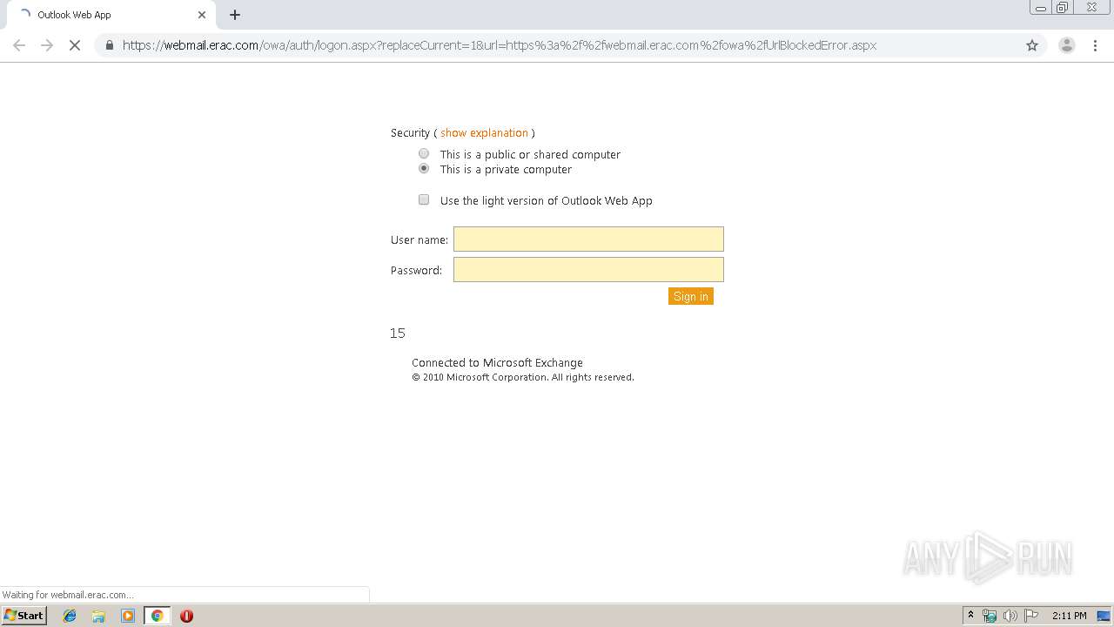View site security lock information

coord(109,45)
